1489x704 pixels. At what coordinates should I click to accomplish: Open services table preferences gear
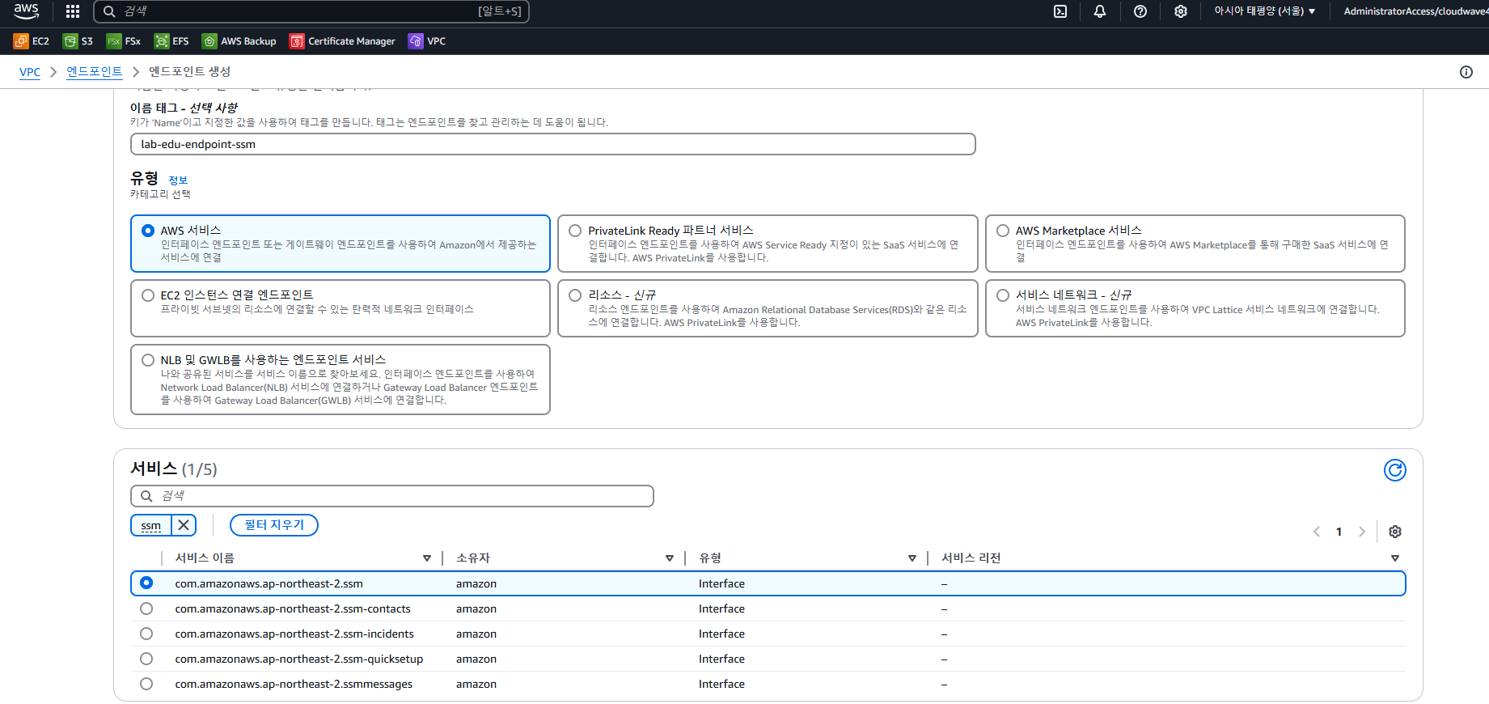[x=1395, y=532]
